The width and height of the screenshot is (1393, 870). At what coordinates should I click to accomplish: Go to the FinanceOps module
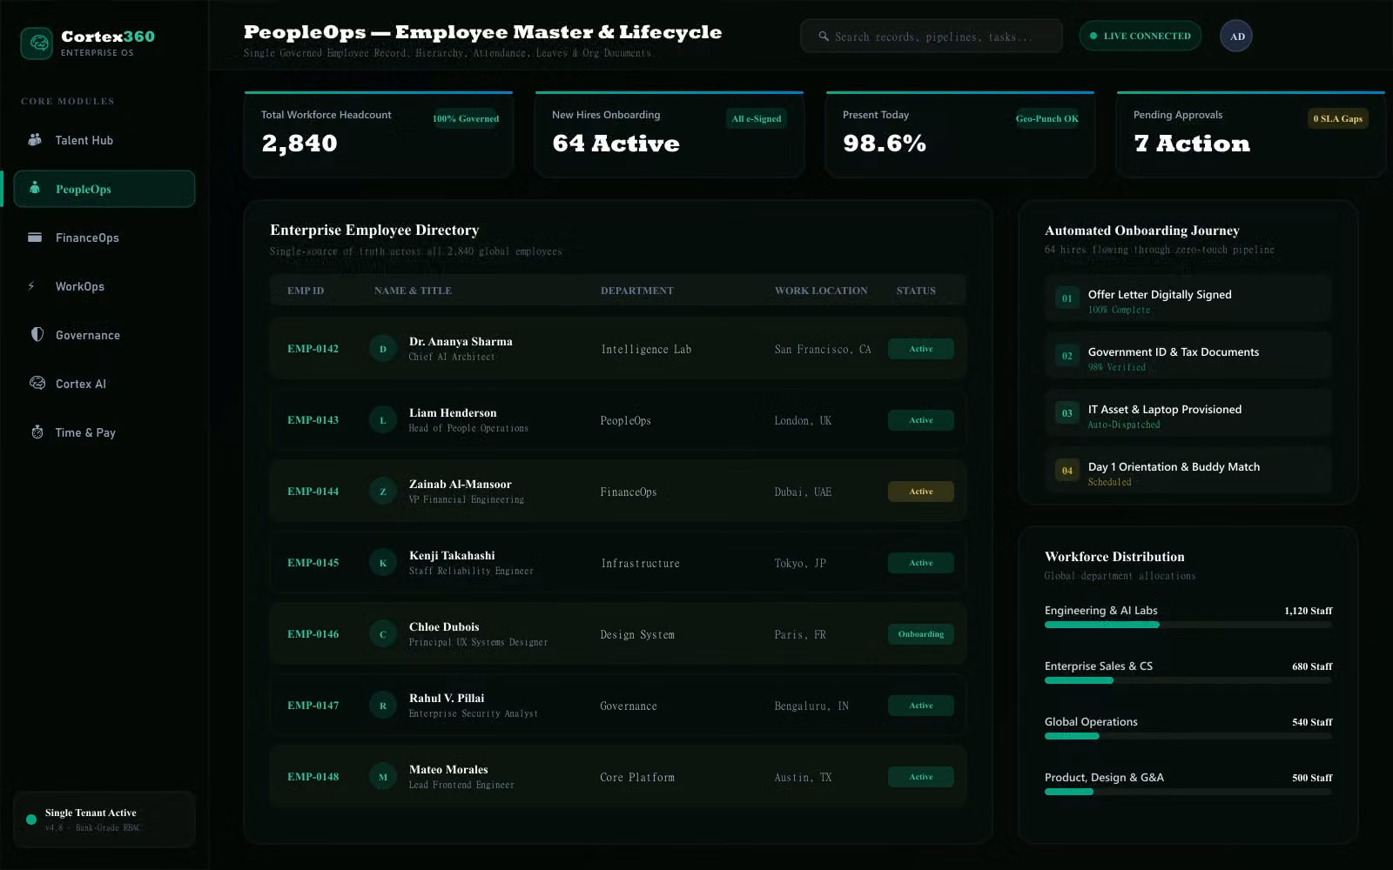pos(104,238)
